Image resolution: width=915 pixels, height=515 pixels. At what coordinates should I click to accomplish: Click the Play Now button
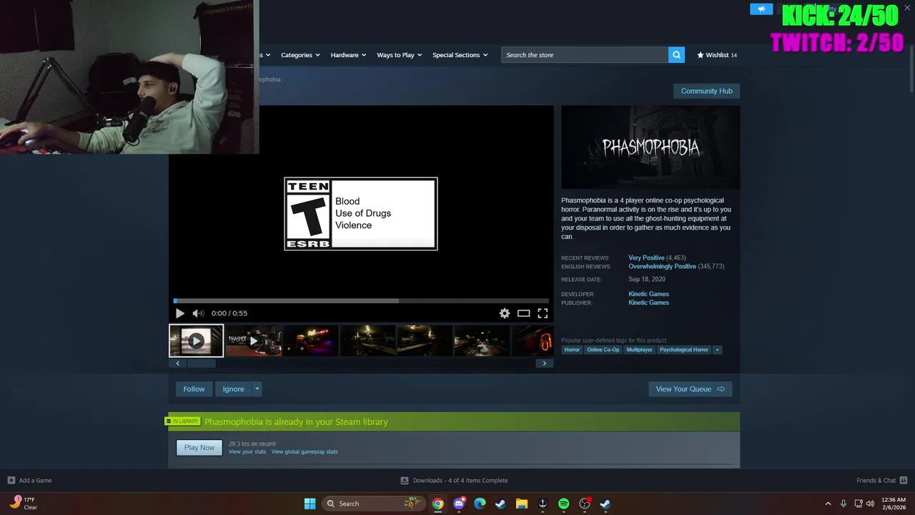tap(199, 448)
